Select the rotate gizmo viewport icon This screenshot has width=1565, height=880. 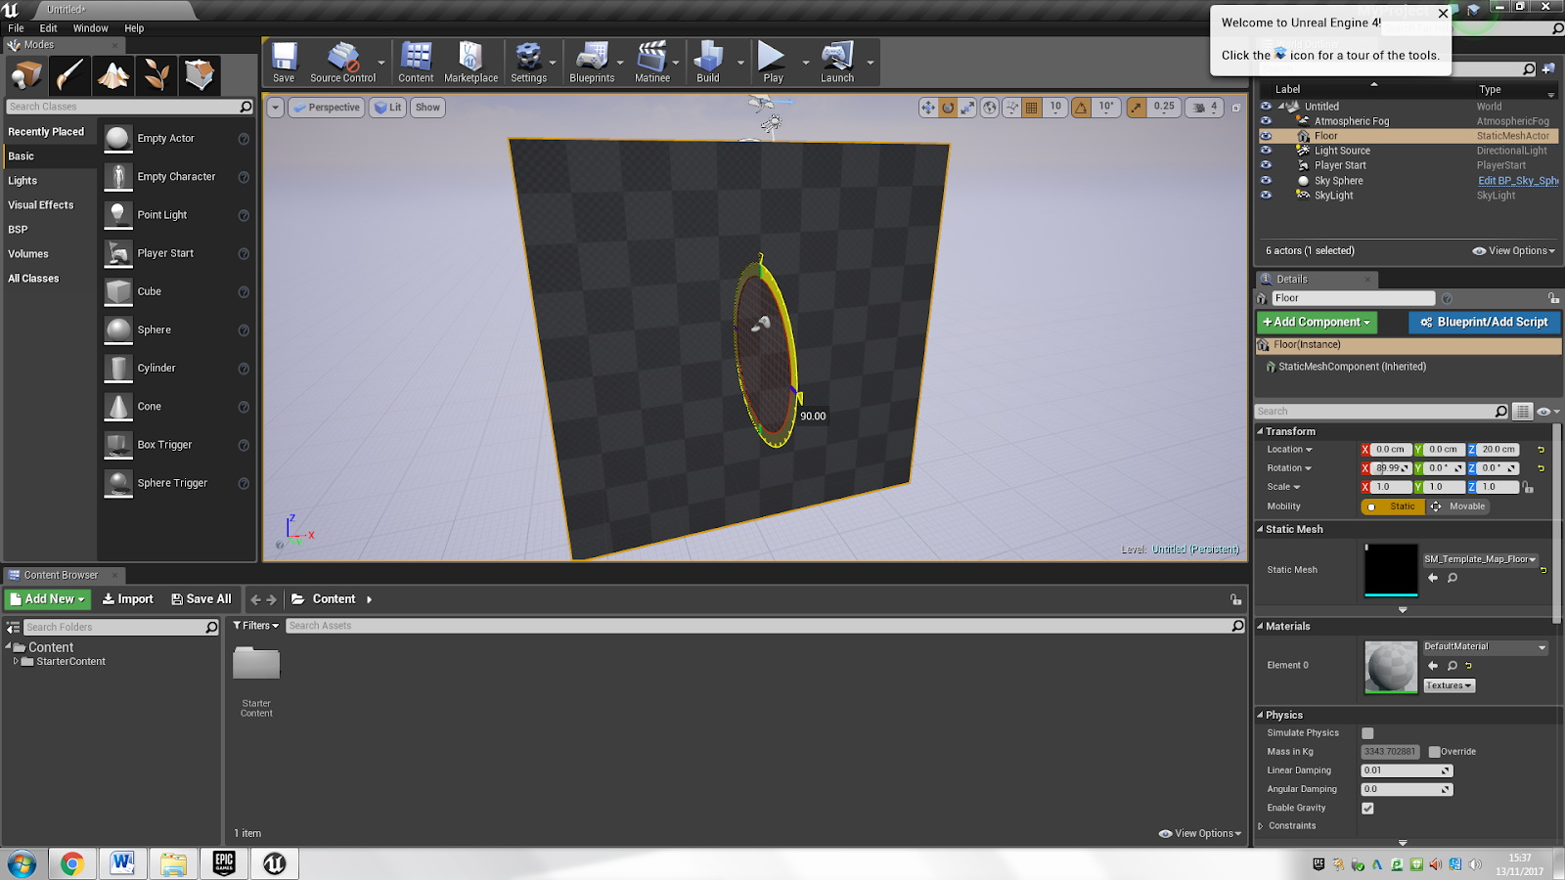pyautogui.click(x=948, y=108)
